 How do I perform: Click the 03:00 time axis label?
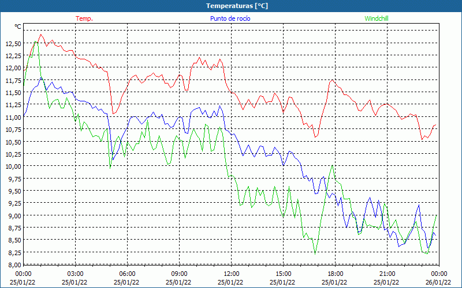[76, 274]
